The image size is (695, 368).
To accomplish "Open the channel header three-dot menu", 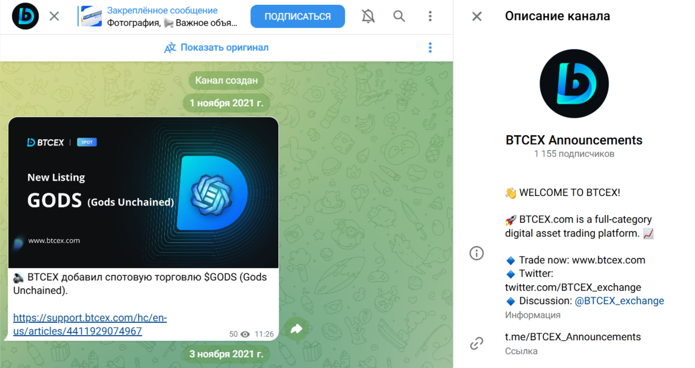I will coord(430,16).
